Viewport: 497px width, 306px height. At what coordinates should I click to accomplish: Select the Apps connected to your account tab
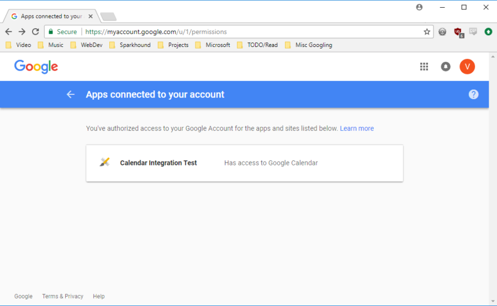[51, 16]
